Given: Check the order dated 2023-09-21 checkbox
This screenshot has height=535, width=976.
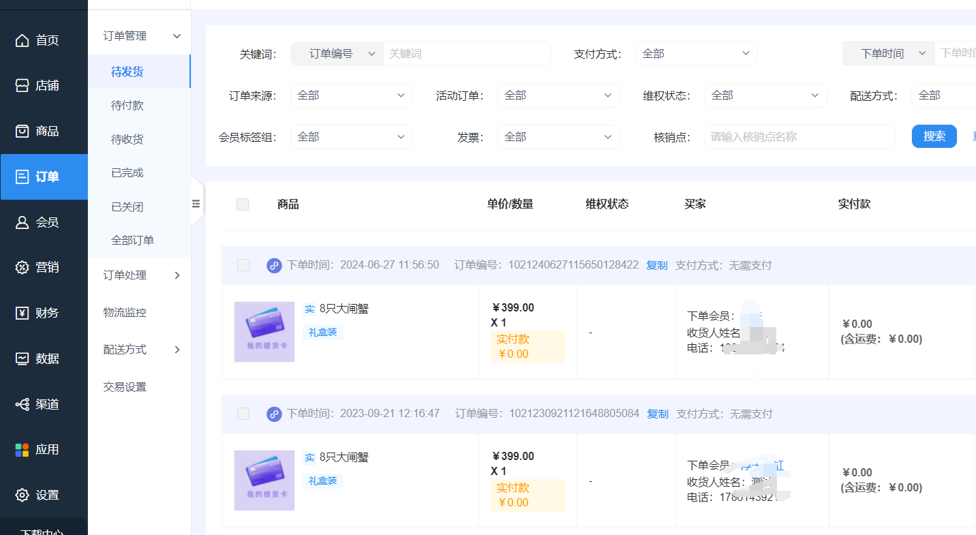Looking at the screenshot, I should coord(243,414).
